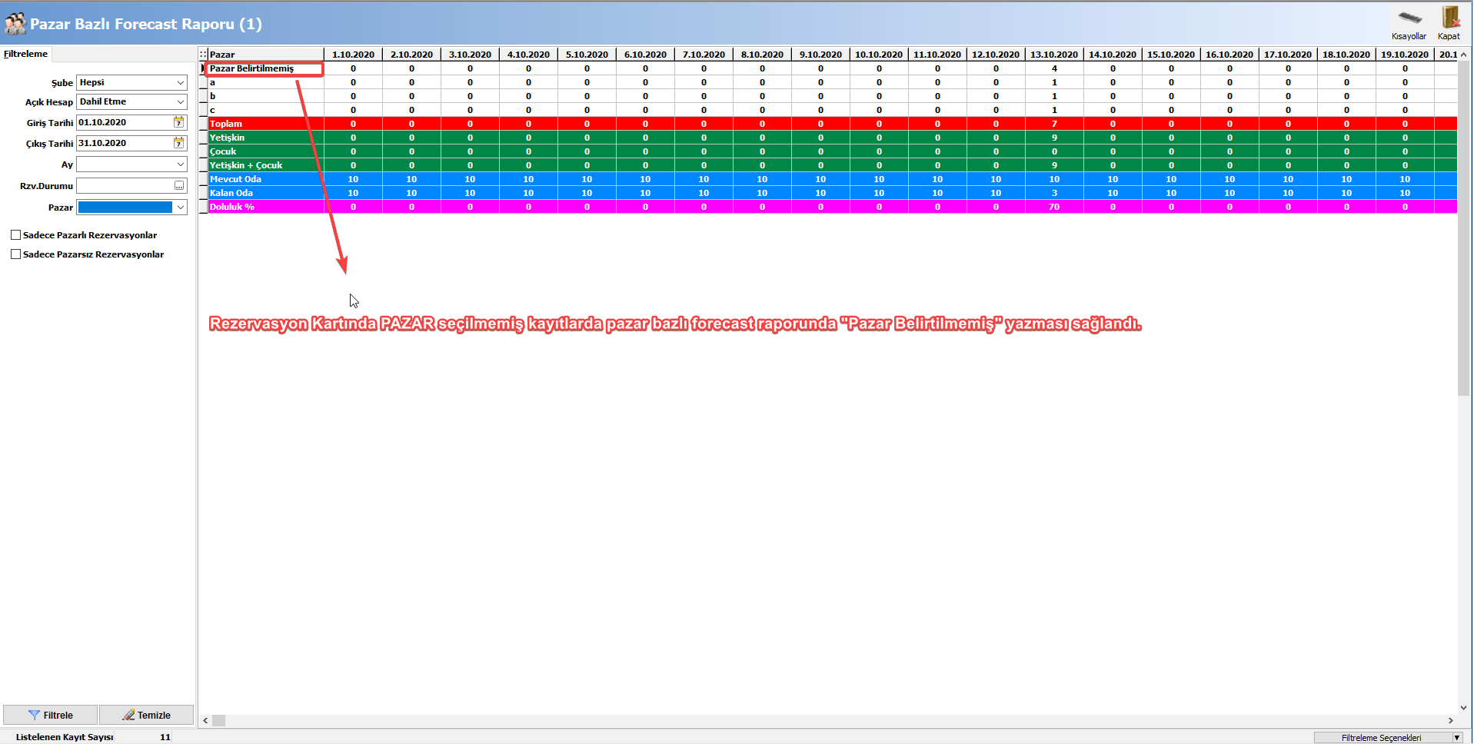Click the horizontal scrollbar right arrow
Viewport: 1474px width, 744px height.
[1451, 721]
